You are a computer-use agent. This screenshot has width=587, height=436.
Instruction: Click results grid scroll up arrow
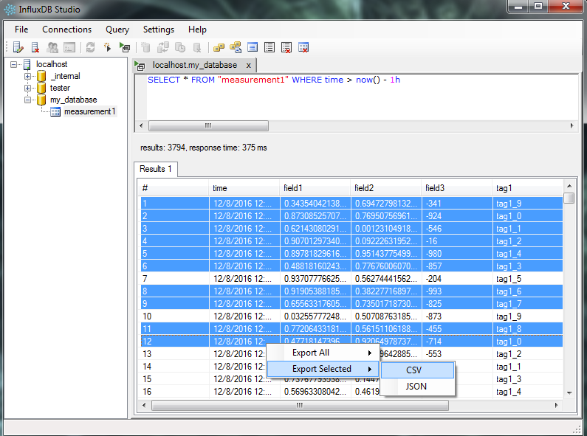pyautogui.click(x=569, y=186)
